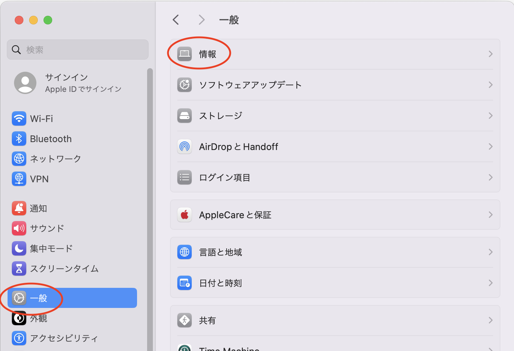Image resolution: width=514 pixels, height=351 pixels.
Task: Select the Wi-Fi sidebar label
Action: [x=41, y=118]
